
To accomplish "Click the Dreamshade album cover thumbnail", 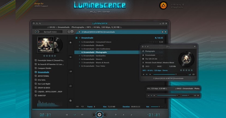I will pyautogui.click(x=46, y=45).
